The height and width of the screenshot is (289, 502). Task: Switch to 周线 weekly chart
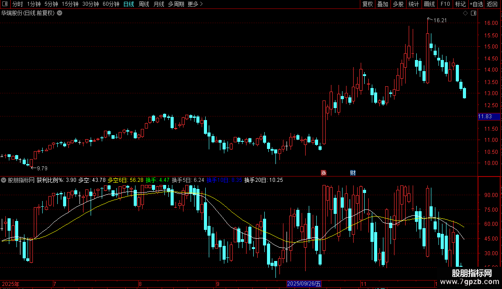click(x=144, y=4)
